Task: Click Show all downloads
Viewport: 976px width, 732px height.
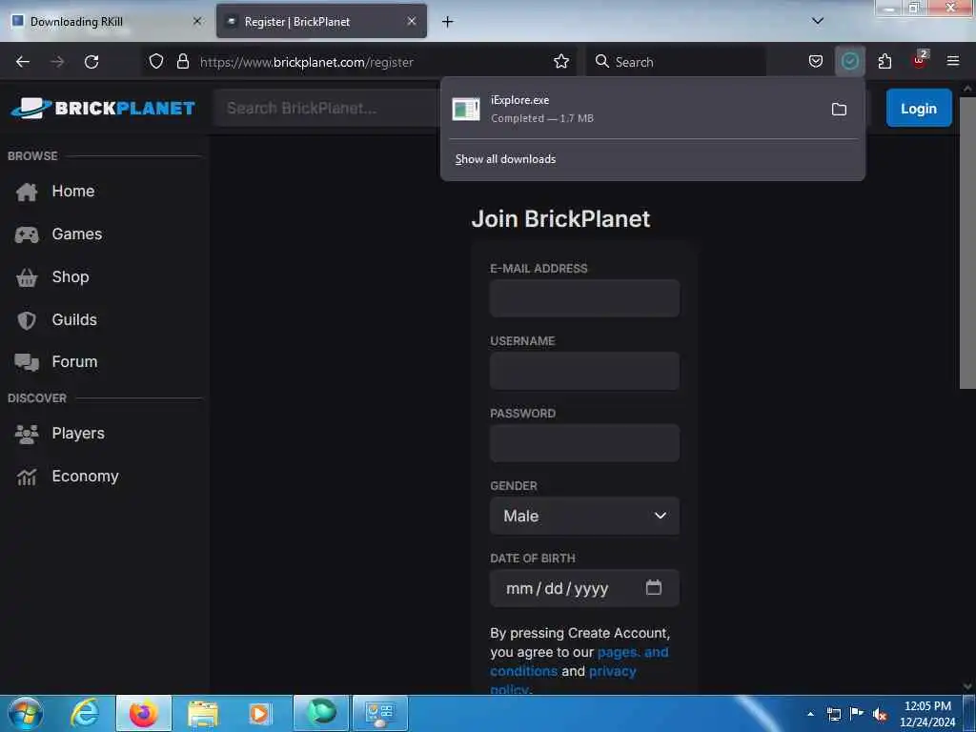Action: pyautogui.click(x=505, y=159)
